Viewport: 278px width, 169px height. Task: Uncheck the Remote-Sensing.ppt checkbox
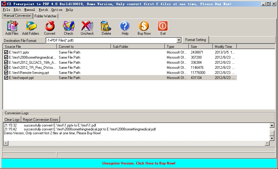6,72
